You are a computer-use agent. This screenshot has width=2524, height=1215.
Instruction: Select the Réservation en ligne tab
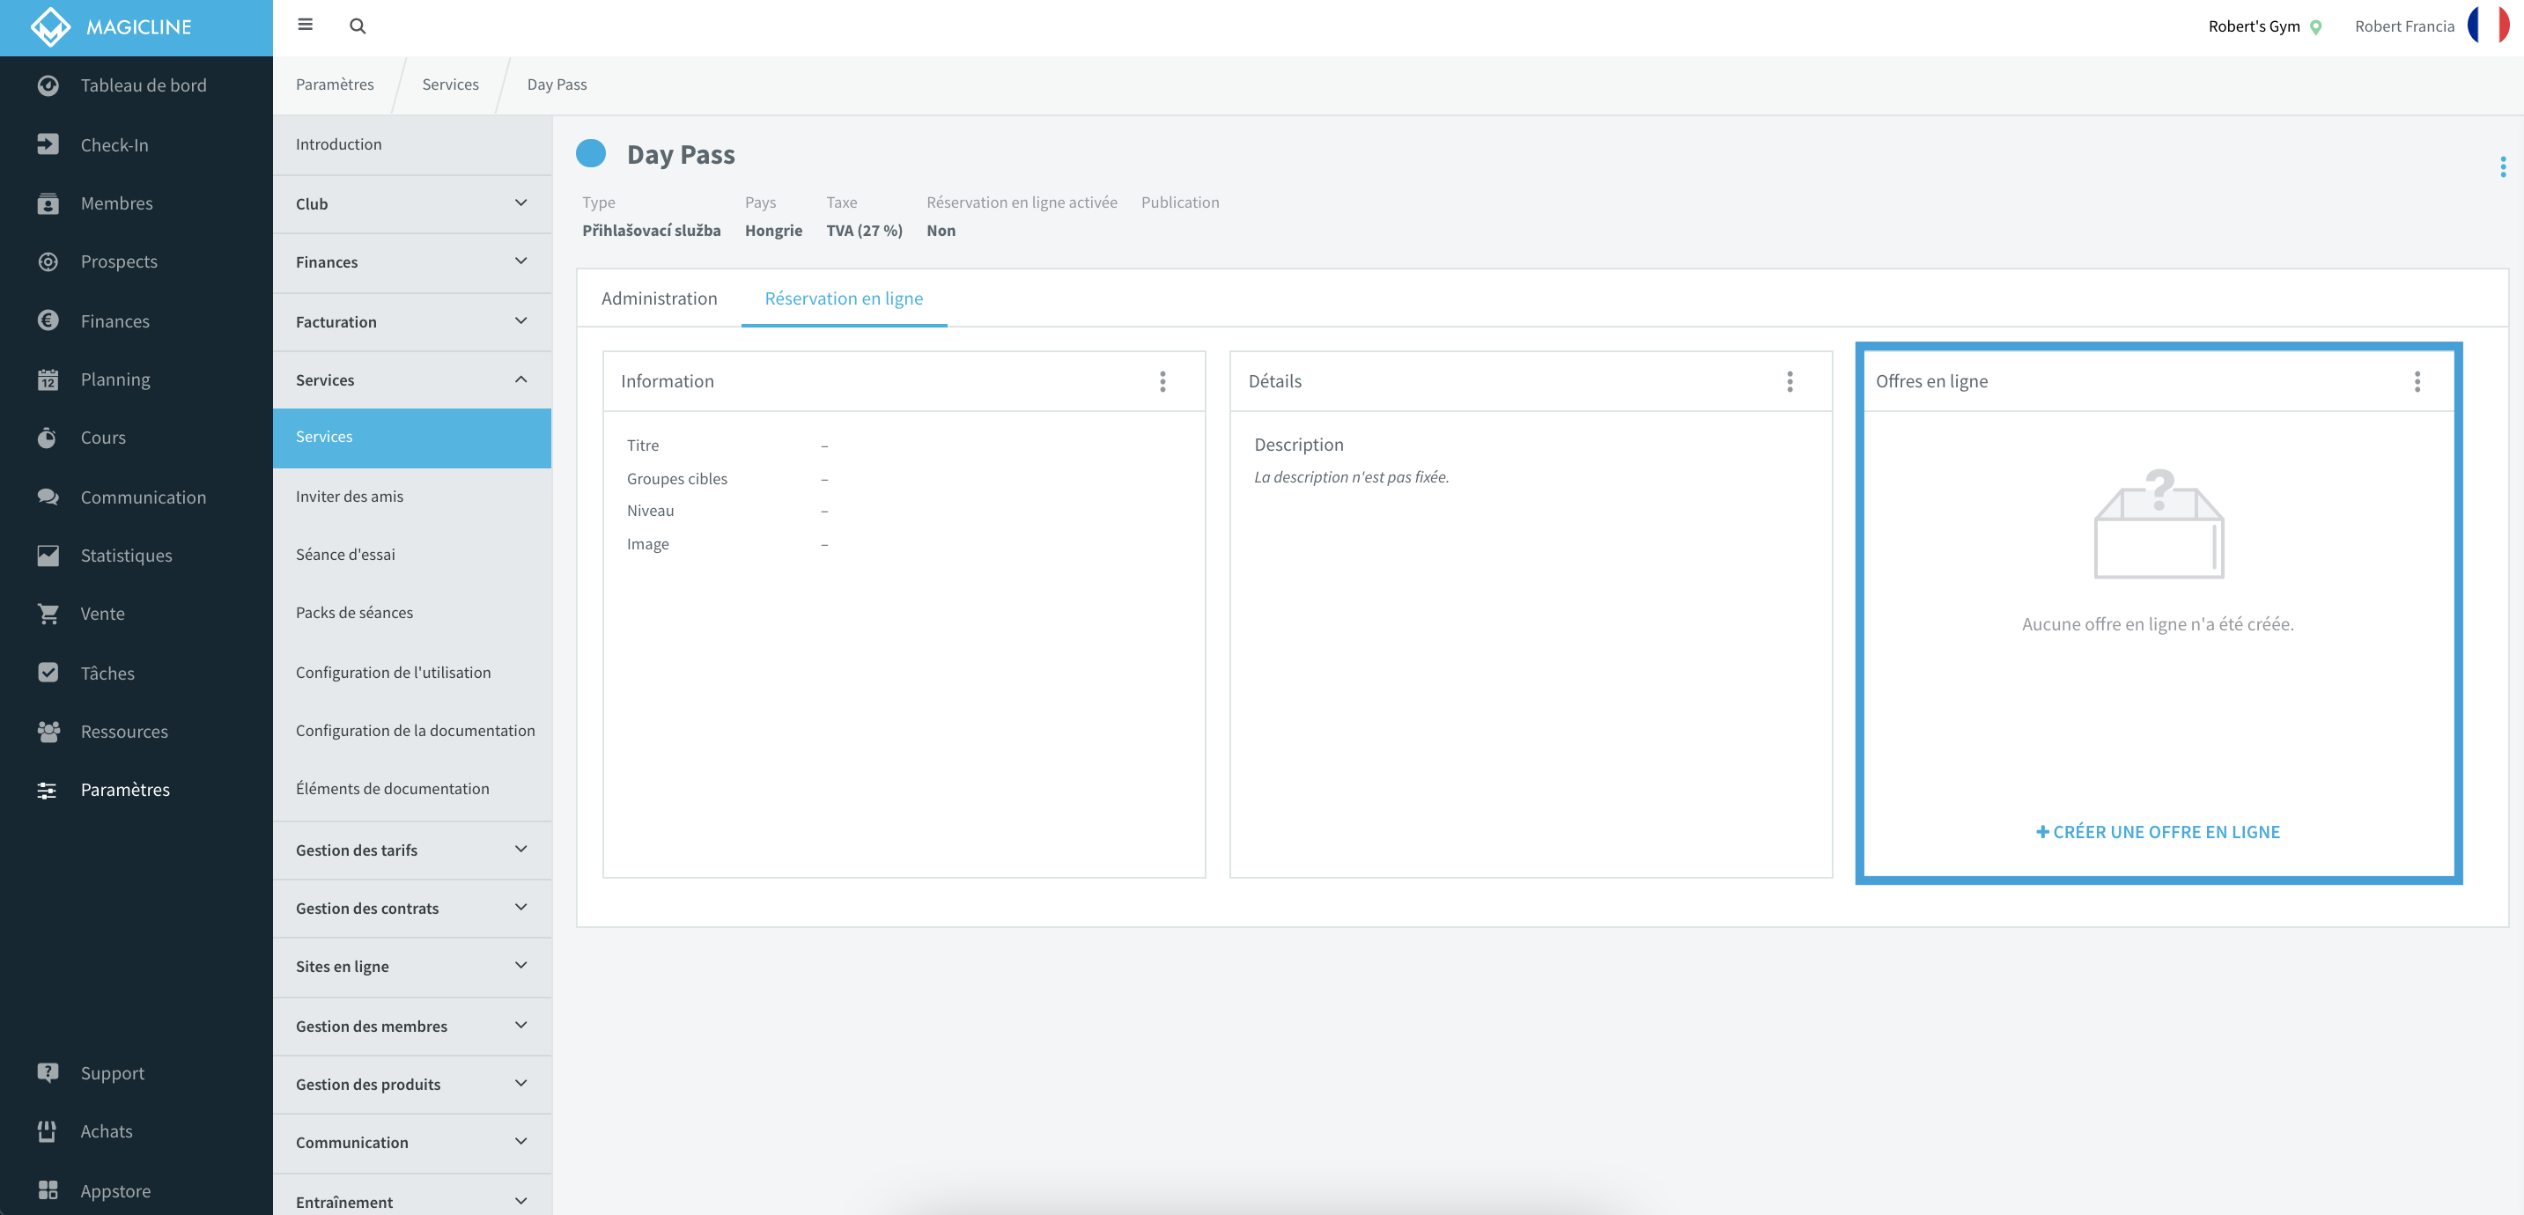point(844,298)
